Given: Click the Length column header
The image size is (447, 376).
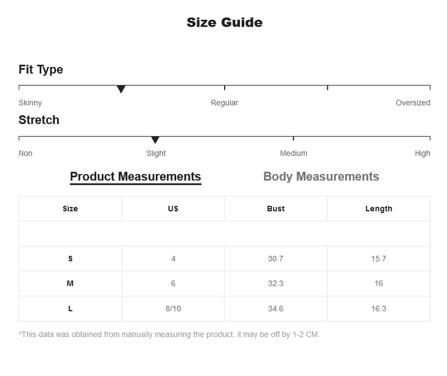Looking at the screenshot, I should (x=379, y=209).
